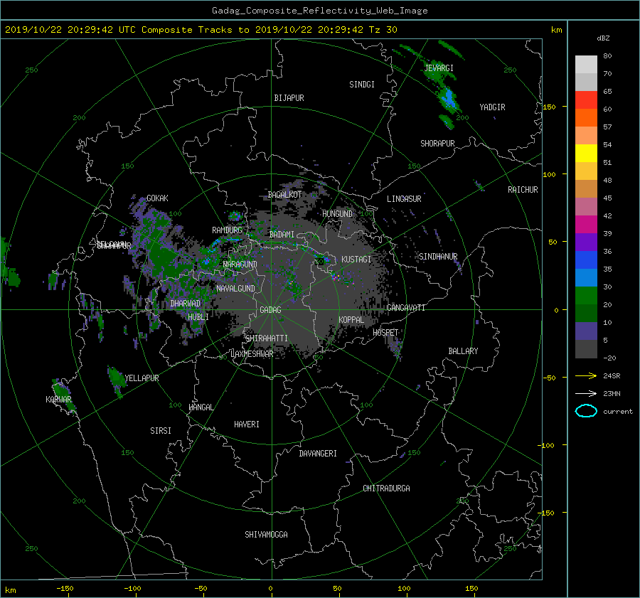Image resolution: width=640 pixels, height=598 pixels.
Task: Click the HANGAL label
Action: tap(201, 407)
